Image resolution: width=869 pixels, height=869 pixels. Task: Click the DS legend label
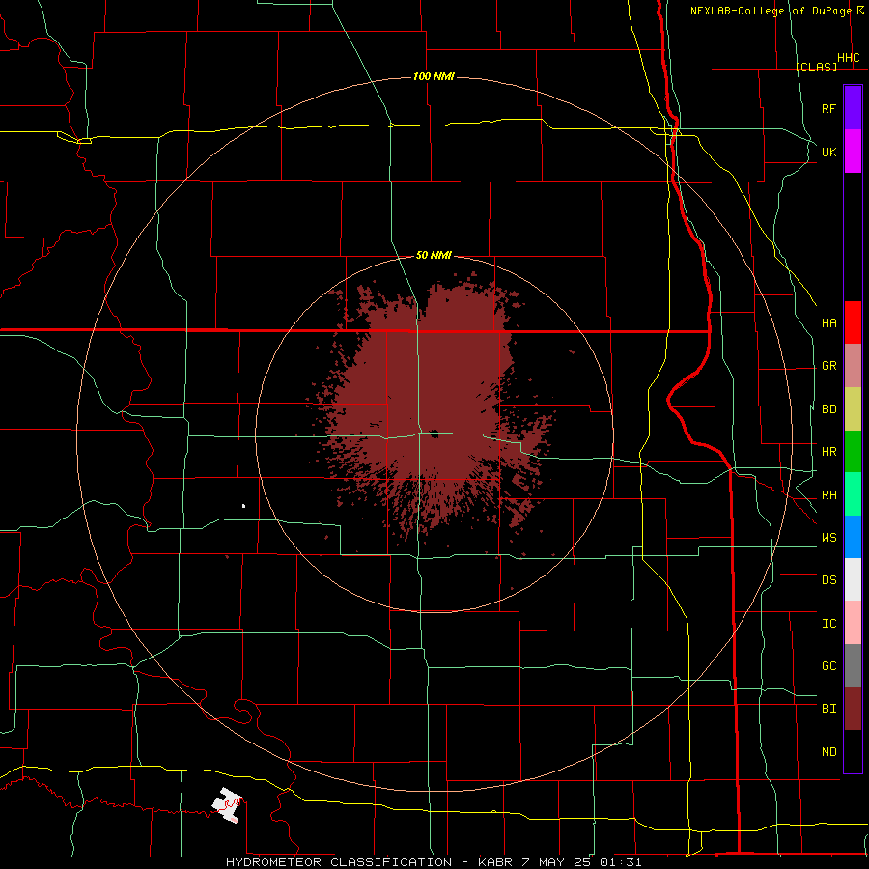click(x=828, y=580)
